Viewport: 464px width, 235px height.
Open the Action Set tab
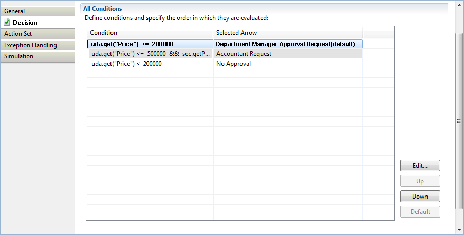coord(37,34)
